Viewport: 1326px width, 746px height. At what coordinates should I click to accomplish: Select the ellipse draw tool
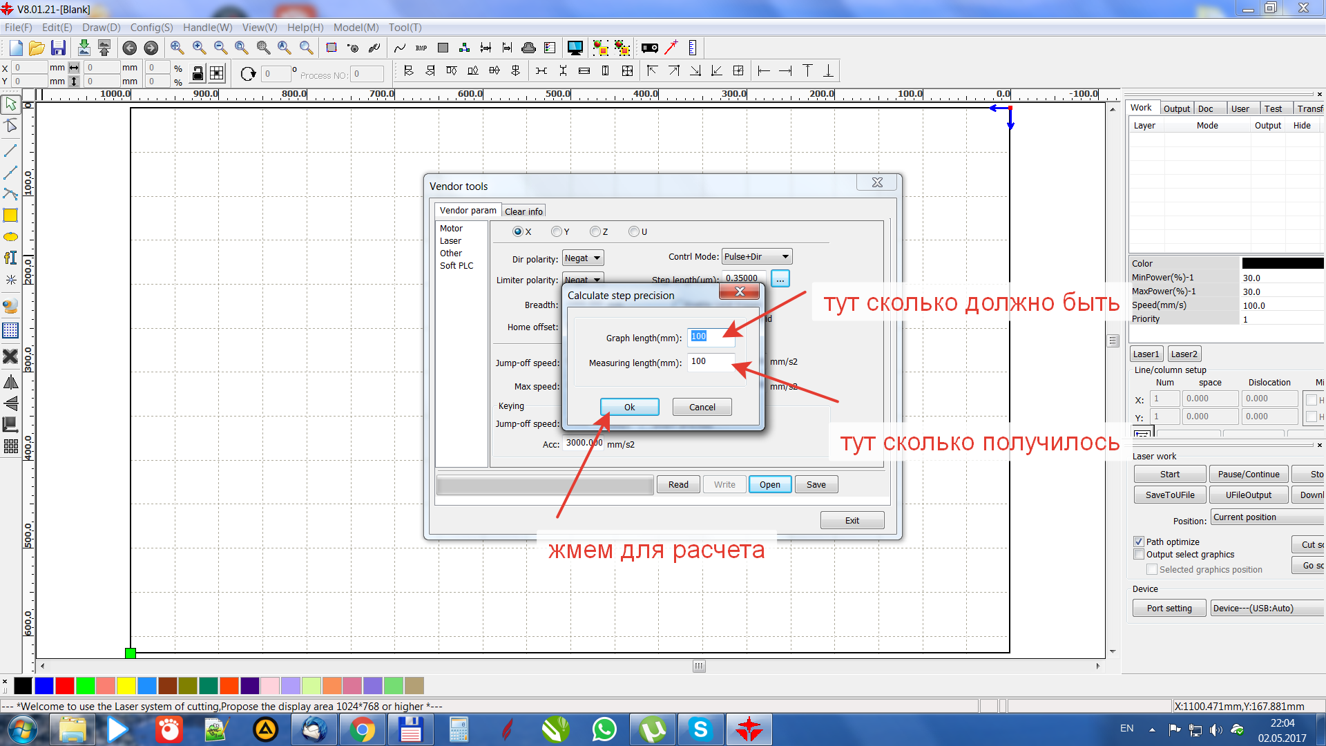click(10, 237)
